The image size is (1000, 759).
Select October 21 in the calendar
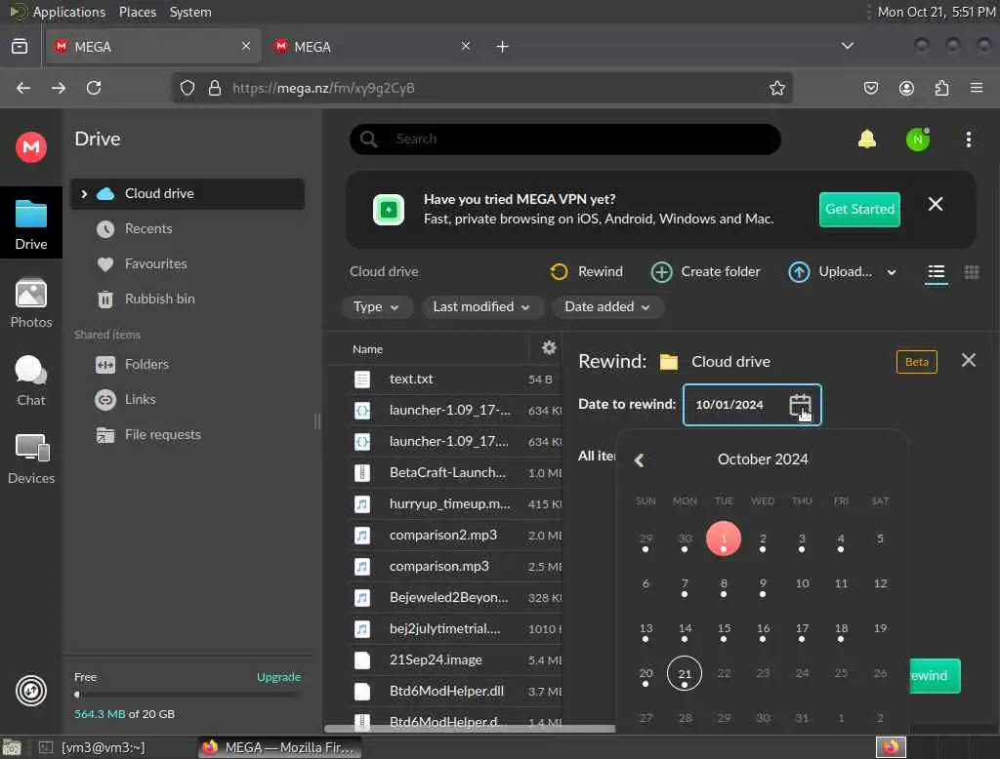click(685, 673)
